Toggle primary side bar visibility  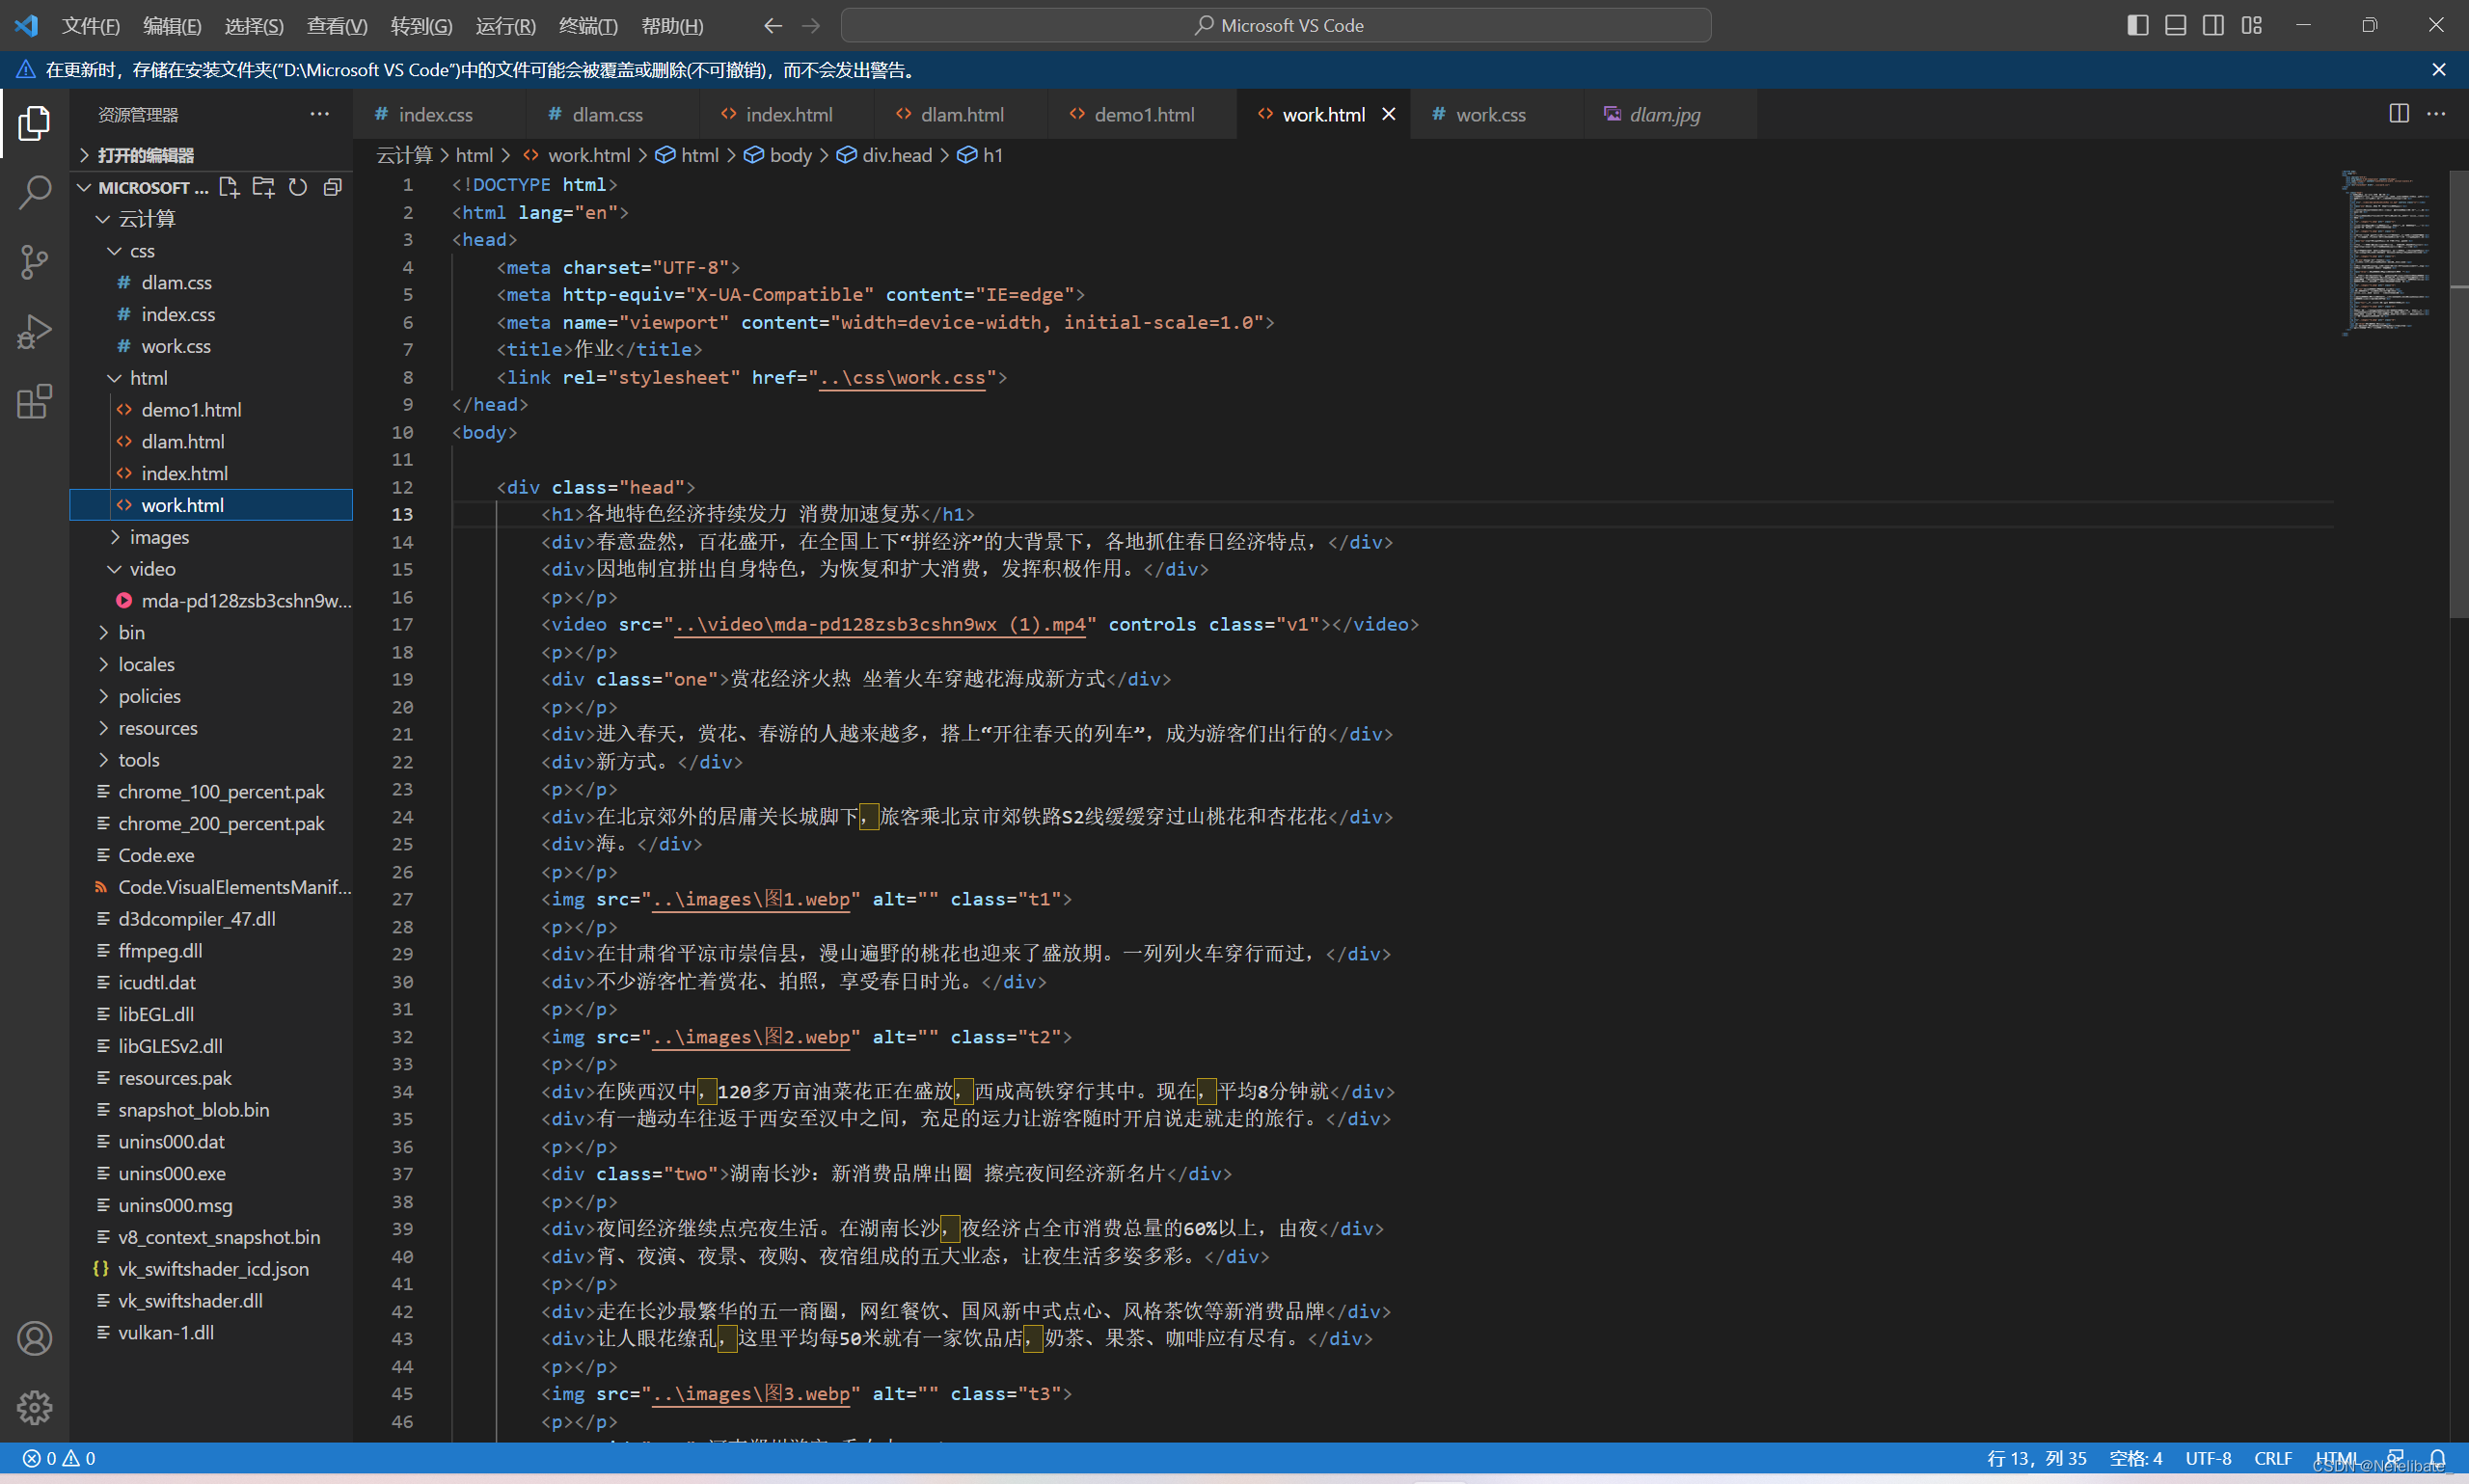click(x=2137, y=25)
